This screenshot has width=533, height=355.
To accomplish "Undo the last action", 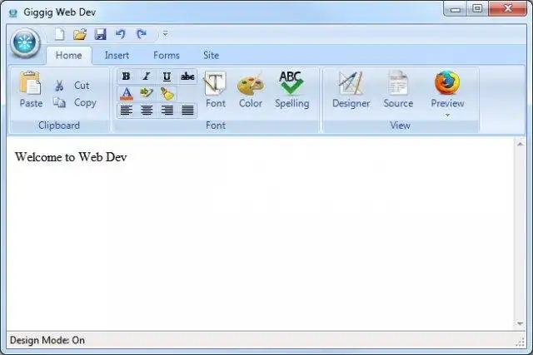I will pyautogui.click(x=120, y=34).
